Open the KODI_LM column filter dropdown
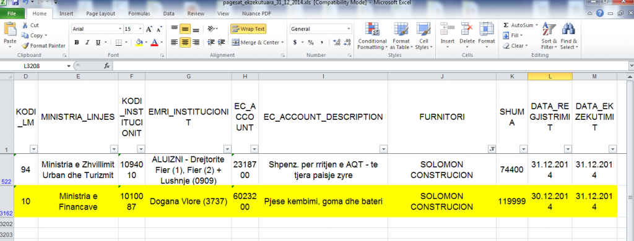Screen dimensions: 634x241 [x=33, y=149]
